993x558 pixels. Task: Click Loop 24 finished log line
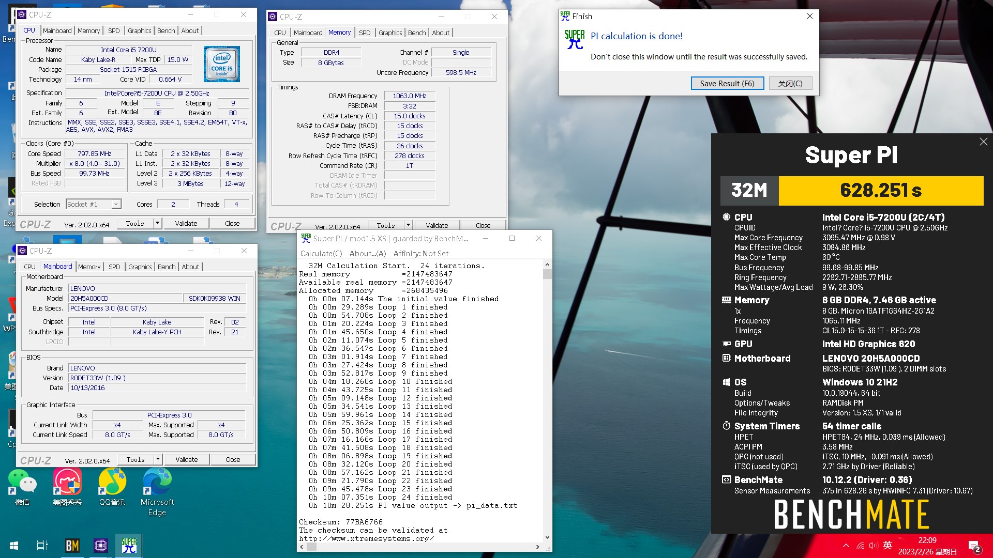click(381, 497)
